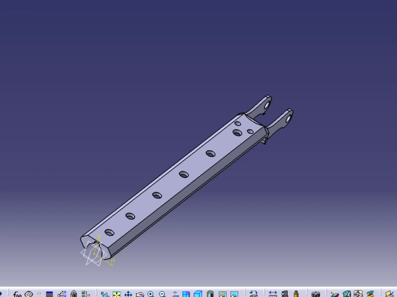This screenshot has height=297, width=397.
Task: Click the red-green layered block icon
Action: click(370, 294)
